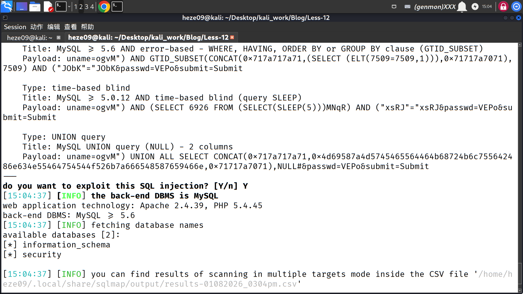This screenshot has width=523, height=294.
Task: Open the file manager launcher
Action: (35, 7)
